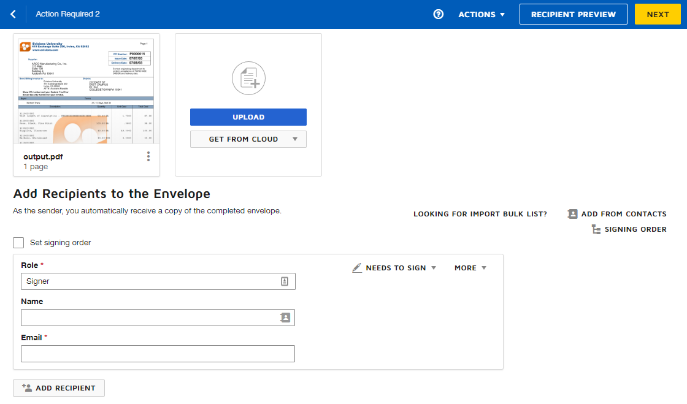The width and height of the screenshot is (687, 404).
Task: Click the pen icon beside NEEDS TO SIGN
Action: tap(358, 267)
